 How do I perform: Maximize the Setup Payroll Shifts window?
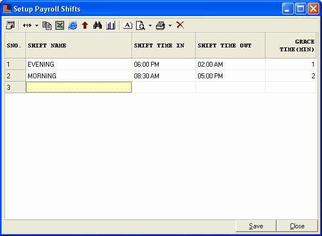click(x=300, y=9)
